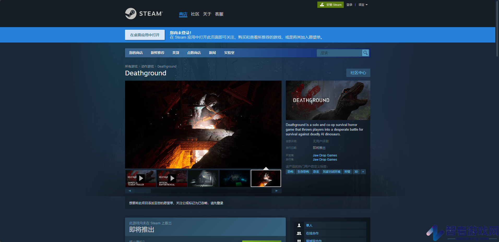Open the Jaw Drop Games developer link

point(325,155)
